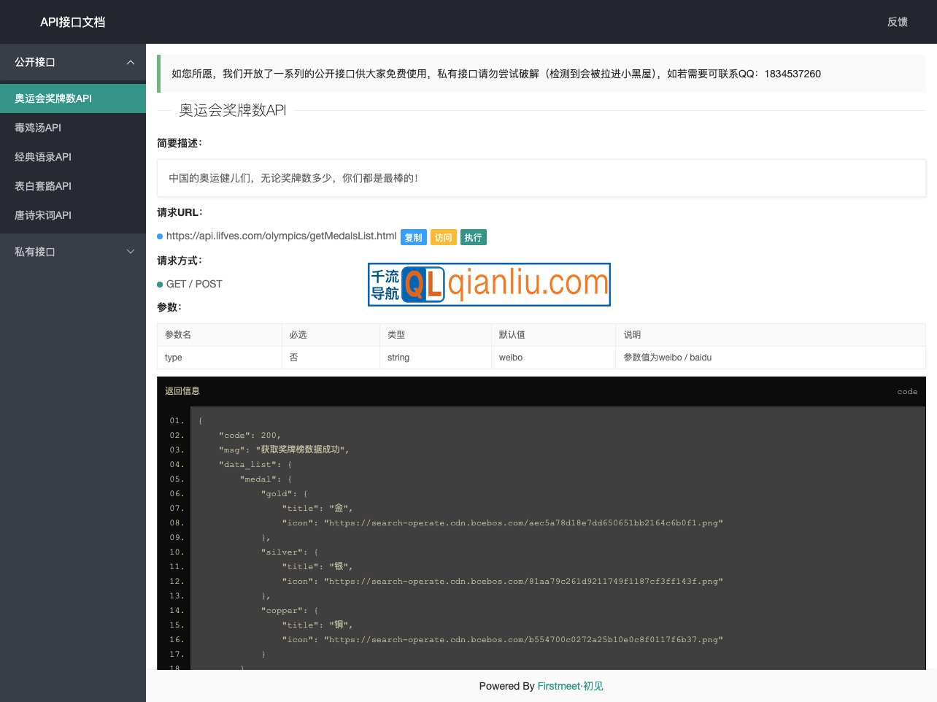The image size is (937, 702).
Task: Click the request URL text
Action: (x=281, y=236)
